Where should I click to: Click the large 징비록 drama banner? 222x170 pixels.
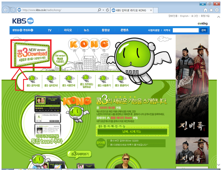point(192,86)
